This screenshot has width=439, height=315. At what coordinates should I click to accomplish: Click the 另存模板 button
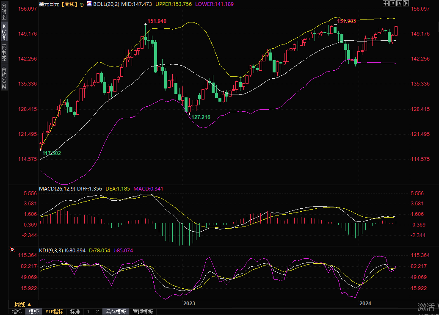pos(116,312)
